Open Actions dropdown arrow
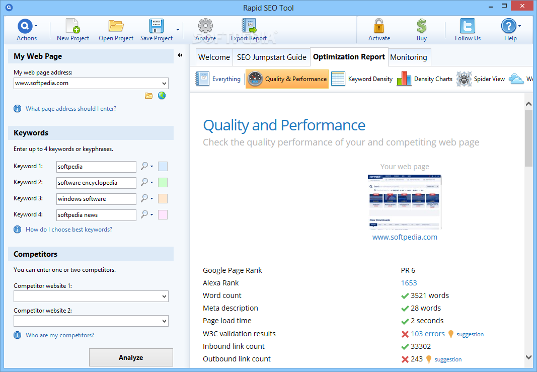This screenshot has width=537, height=372. 36,26
